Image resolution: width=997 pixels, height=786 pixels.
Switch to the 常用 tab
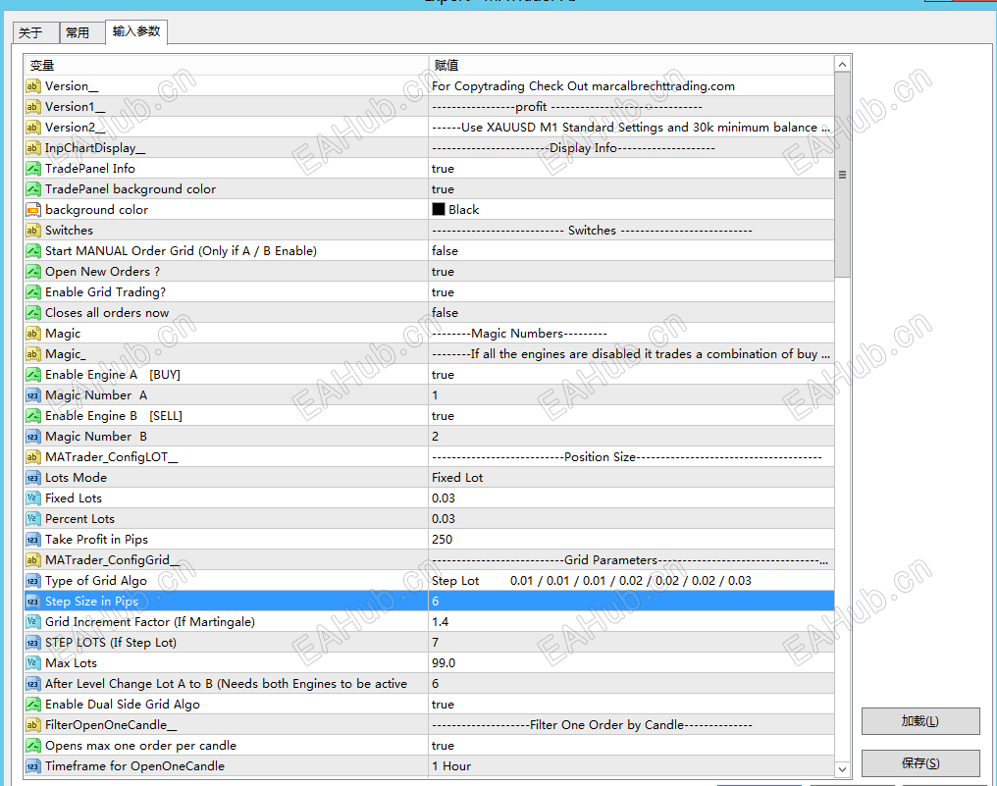82,33
